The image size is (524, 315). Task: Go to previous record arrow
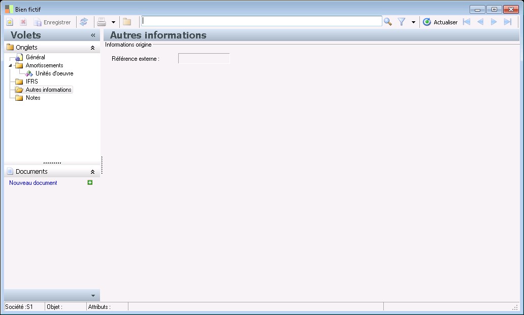click(480, 22)
